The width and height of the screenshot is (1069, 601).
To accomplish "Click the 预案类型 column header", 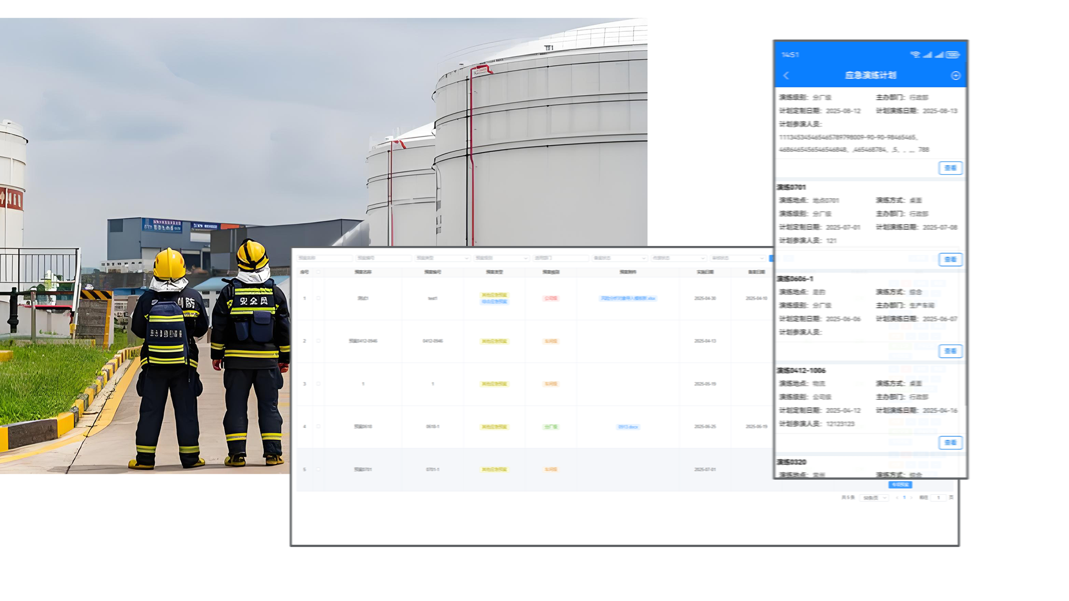I will (x=494, y=272).
